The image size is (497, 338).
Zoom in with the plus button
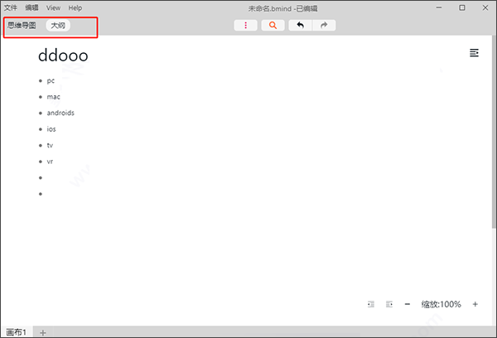(475, 304)
